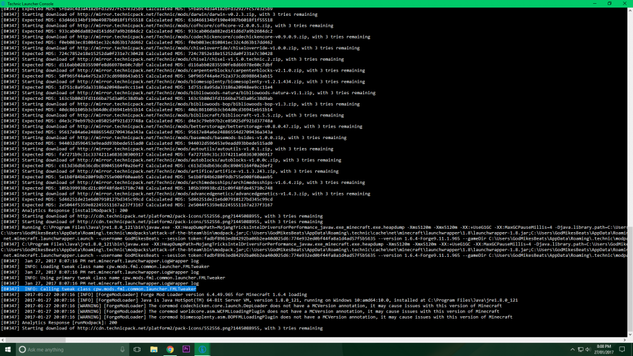
Task: Click the vertical scrollbar up arrow
Action: (x=630, y=11)
